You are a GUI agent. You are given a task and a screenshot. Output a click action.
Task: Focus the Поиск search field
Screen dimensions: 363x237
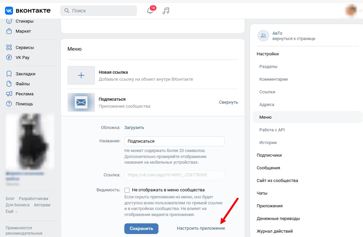coord(99,11)
